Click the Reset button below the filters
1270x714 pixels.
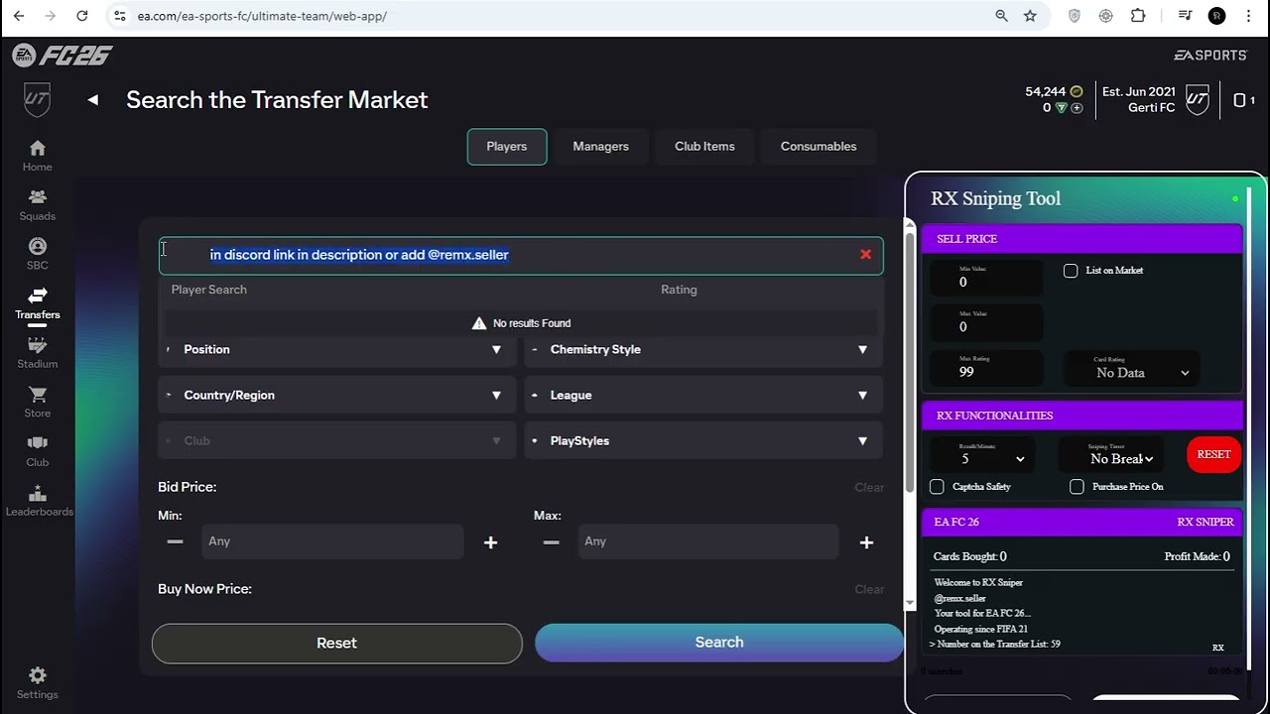coord(336,644)
